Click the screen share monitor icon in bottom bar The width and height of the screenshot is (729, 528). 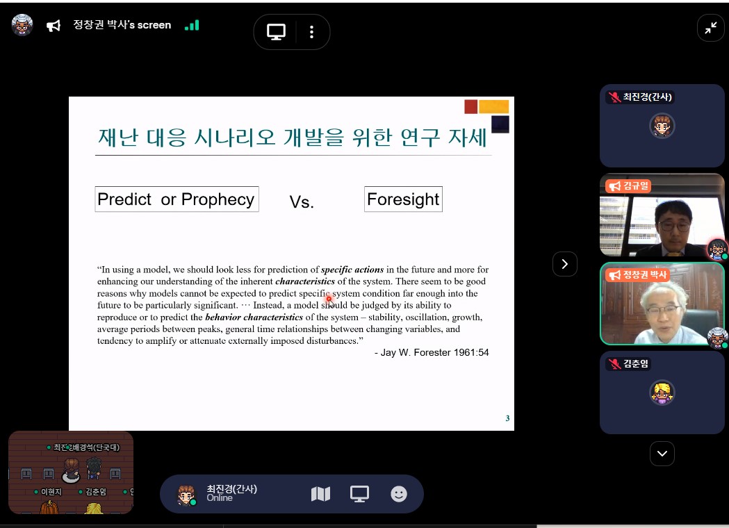pyautogui.click(x=359, y=494)
